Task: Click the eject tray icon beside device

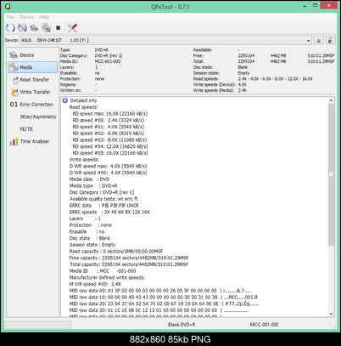Action: click(318, 40)
